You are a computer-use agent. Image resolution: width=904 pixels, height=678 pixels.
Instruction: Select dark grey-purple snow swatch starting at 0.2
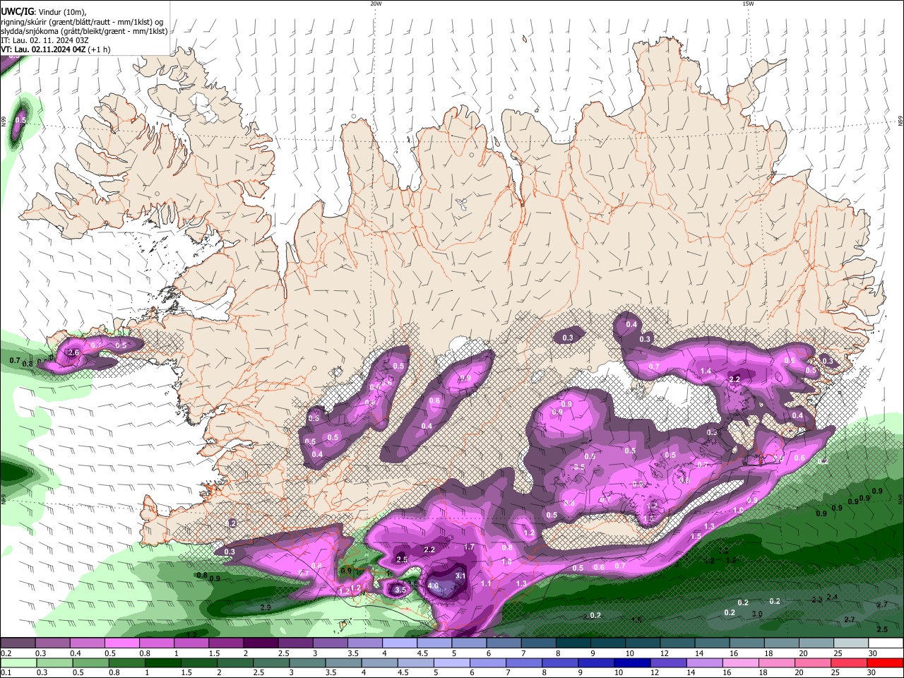point(18,643)
